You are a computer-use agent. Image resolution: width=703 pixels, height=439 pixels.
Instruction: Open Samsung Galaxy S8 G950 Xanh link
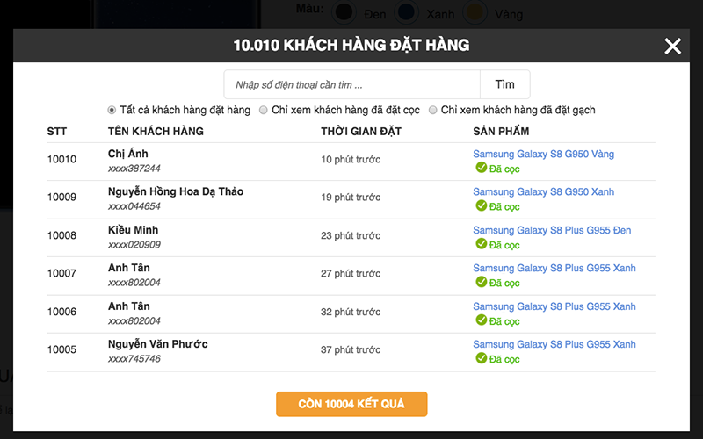click(x=543, y=192)
